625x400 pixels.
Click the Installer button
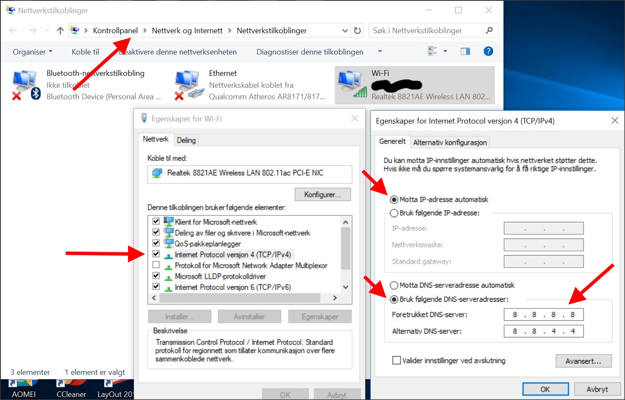point(180,317)
